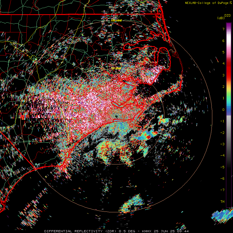233x233 pixels.
Task: Click the DZD legend title
Action: click(x=228, y=16)
